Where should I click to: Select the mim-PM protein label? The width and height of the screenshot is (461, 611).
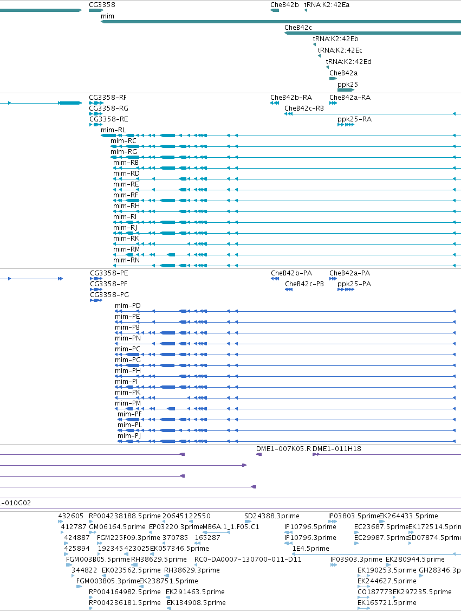pyautogui.click(x=128, y=403)
